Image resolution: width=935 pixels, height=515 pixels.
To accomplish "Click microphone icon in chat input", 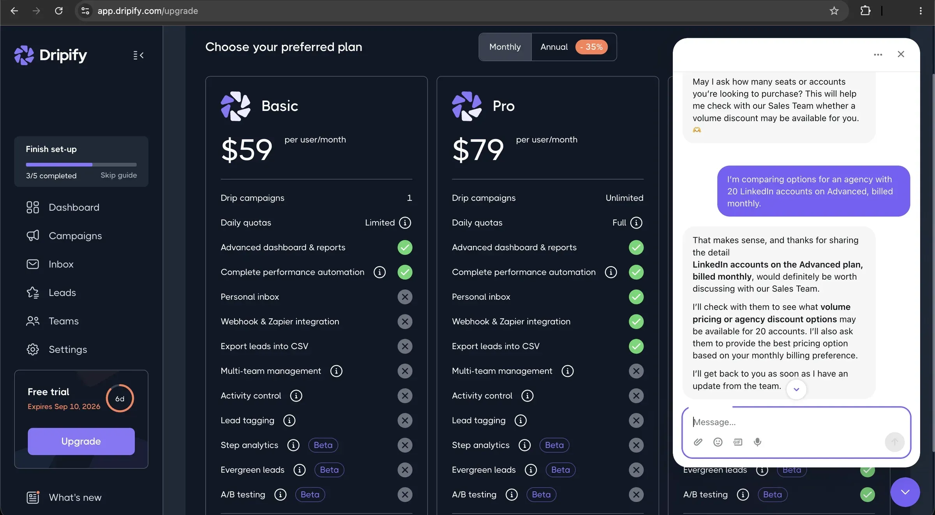I will coord(757,442).
